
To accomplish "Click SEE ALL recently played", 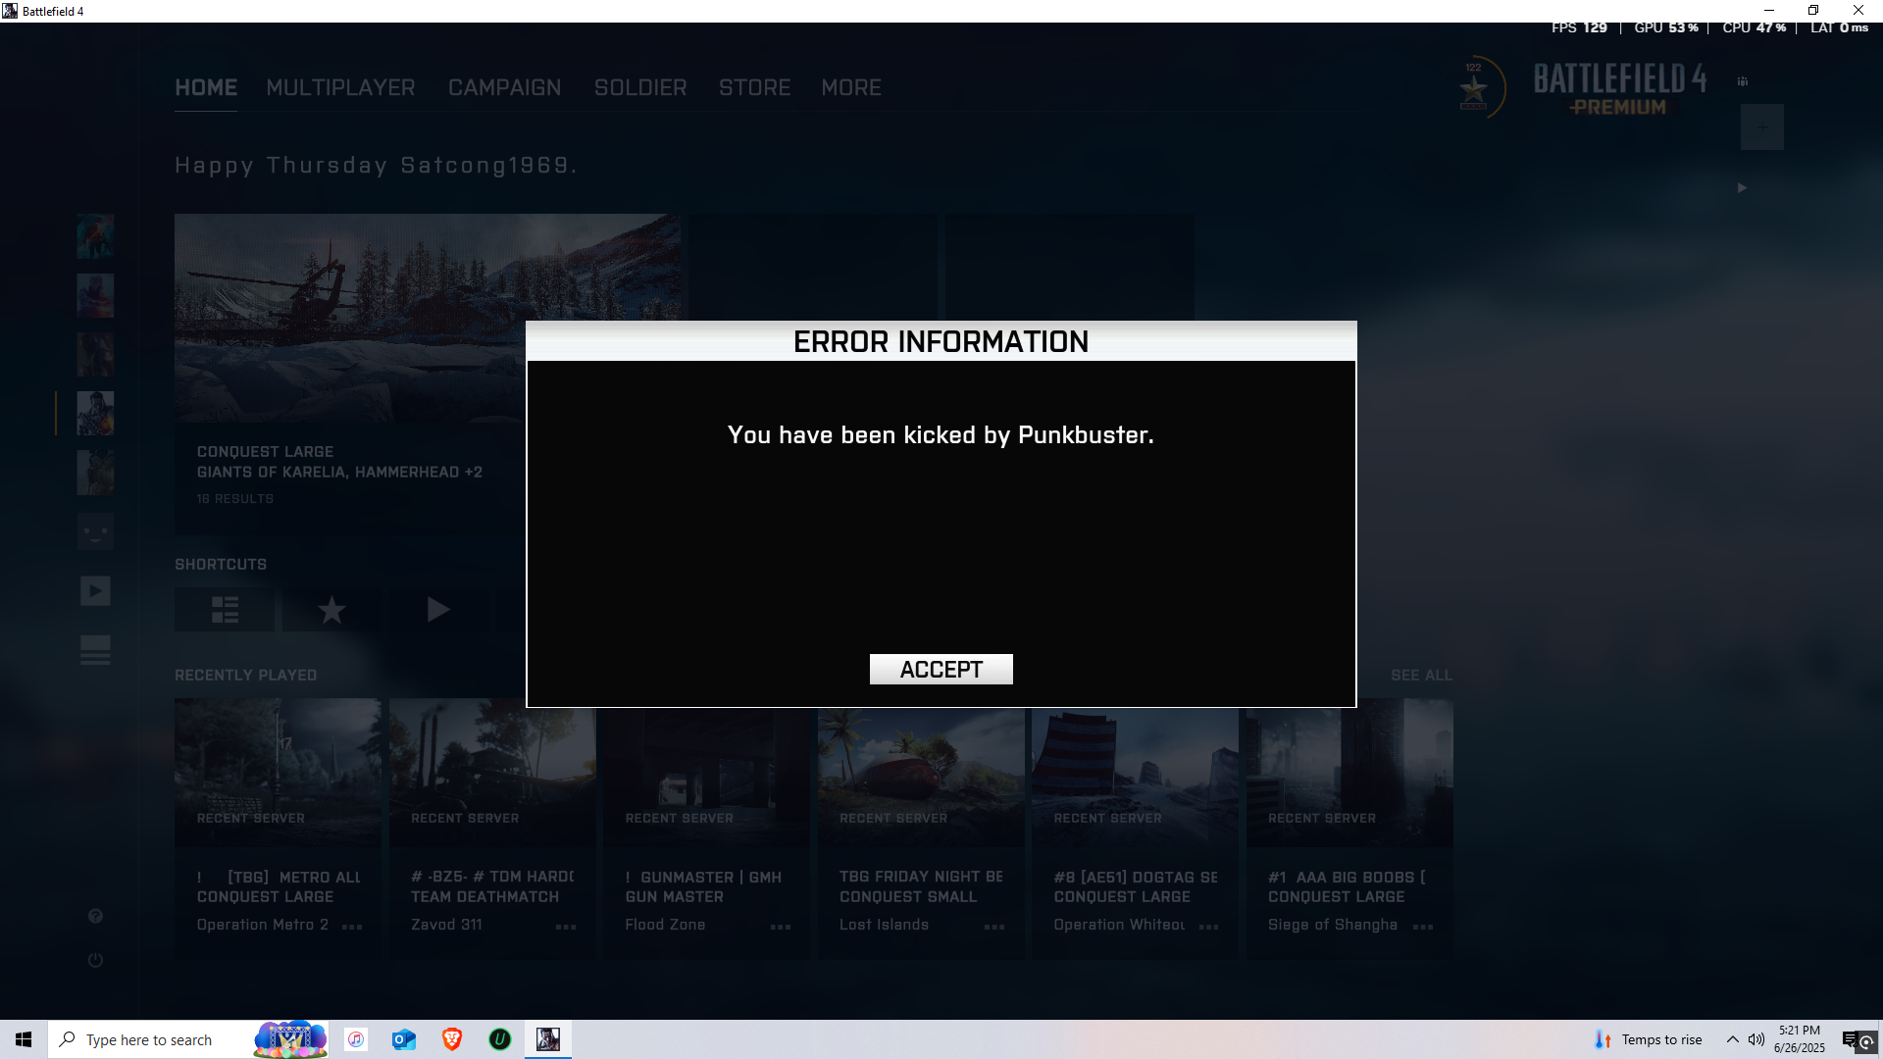I will [1421, 675].
